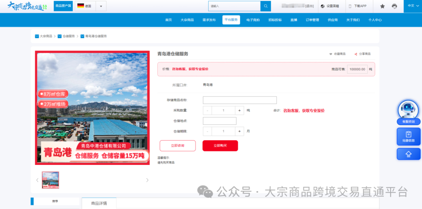Open the headset customer support icon

(394, 6)
